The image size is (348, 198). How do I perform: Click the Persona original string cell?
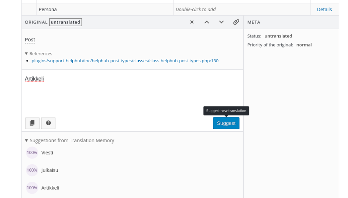(x=105, y=9)
